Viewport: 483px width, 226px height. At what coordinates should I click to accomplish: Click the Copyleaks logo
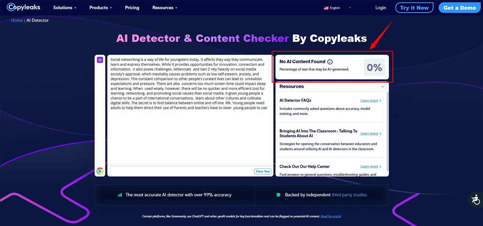(24, 7)
